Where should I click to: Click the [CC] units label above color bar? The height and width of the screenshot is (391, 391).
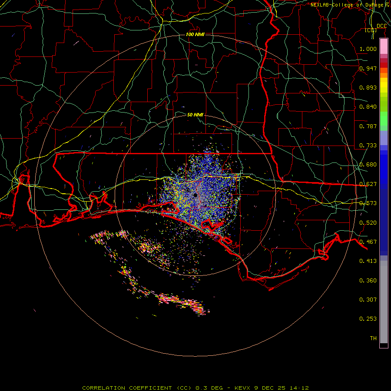tap(371, 30)
